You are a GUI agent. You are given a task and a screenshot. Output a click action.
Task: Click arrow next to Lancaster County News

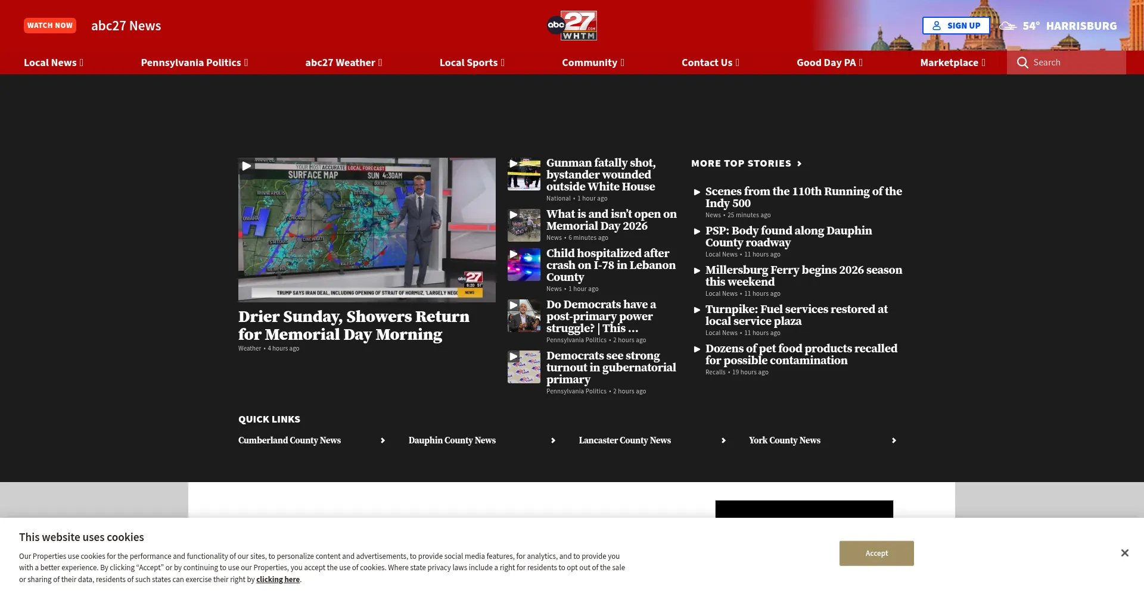click(723, 440)
